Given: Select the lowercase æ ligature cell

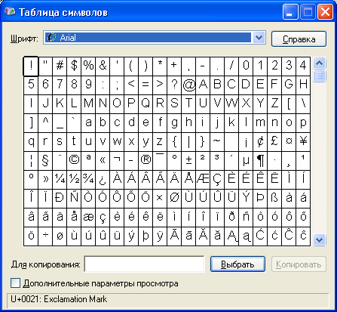Looking at the screenshot, I should (x=88, y=217).
